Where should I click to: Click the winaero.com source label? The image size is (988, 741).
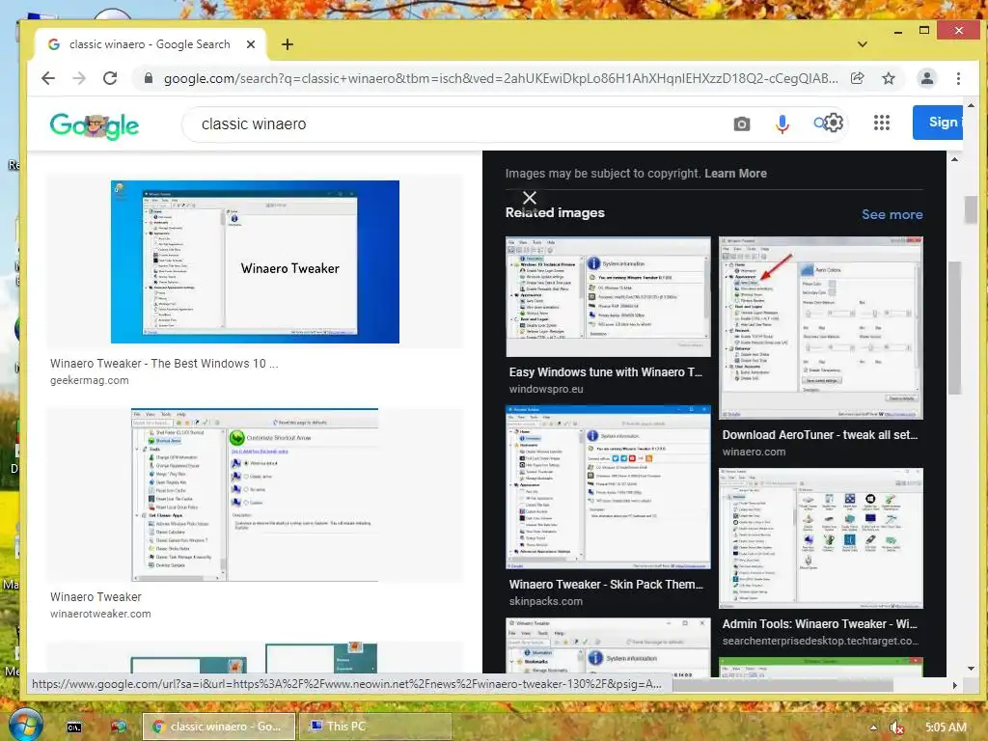(754, 452)
